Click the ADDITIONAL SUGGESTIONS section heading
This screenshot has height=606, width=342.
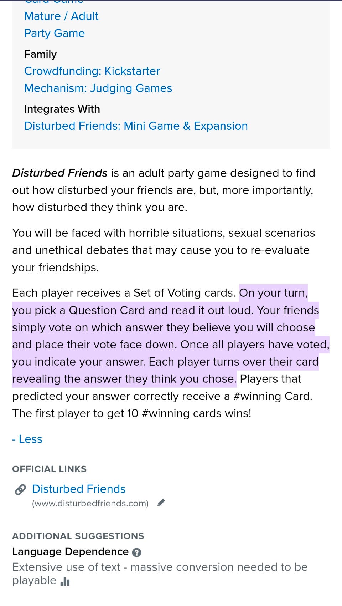click(78, 536)
